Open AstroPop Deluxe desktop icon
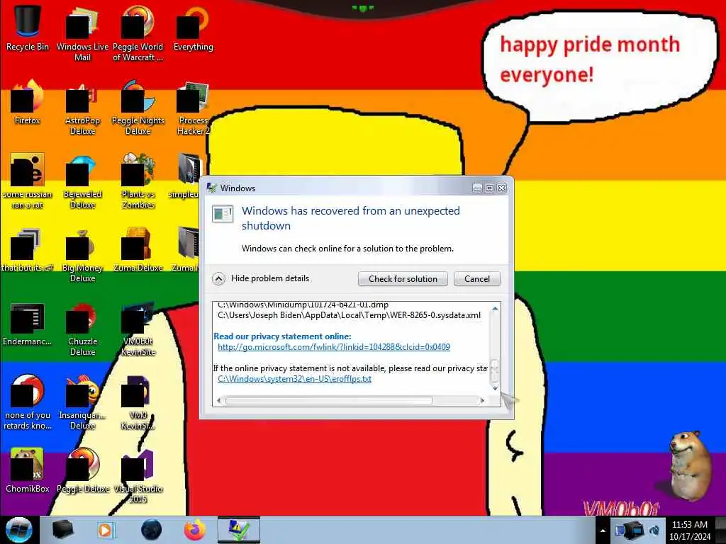The width and height of the screenshot is (726, 544). [82, 108]
